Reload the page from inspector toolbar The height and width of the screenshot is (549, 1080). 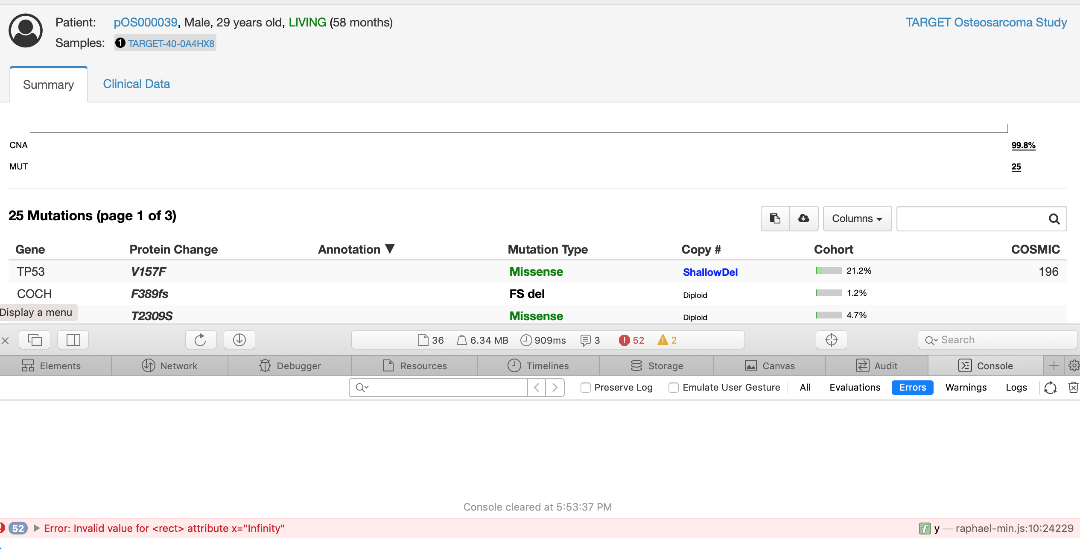pyautogui.click(x=201, y=340)
